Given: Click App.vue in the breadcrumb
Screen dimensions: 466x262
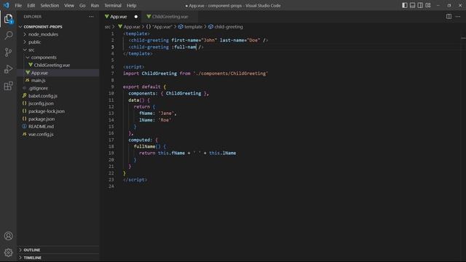Looking at the screenshot, I should click(132, 27).
